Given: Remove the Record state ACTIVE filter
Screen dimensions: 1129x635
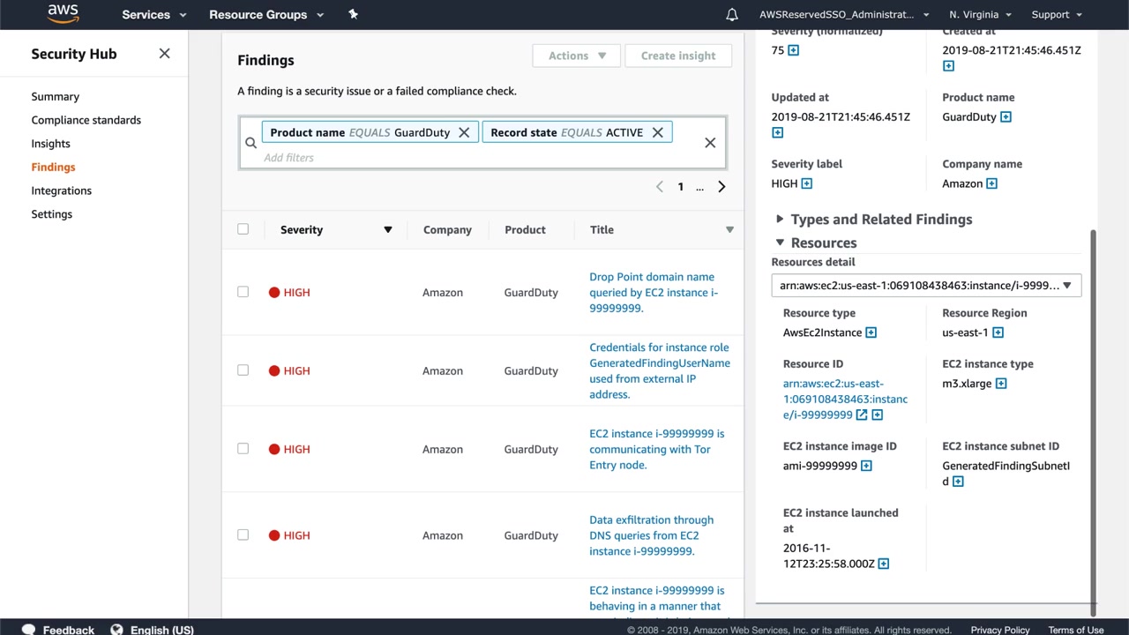Looking at the screenshot, I should point(657,132).
